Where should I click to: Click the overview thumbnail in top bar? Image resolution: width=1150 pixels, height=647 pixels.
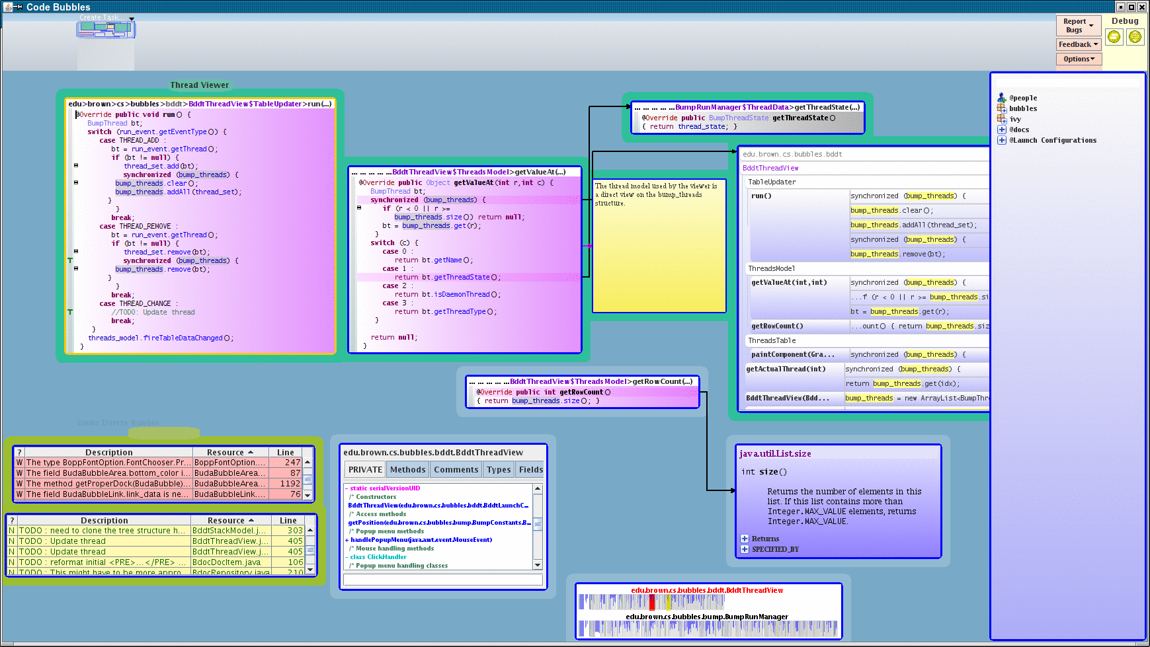[106, 29]
